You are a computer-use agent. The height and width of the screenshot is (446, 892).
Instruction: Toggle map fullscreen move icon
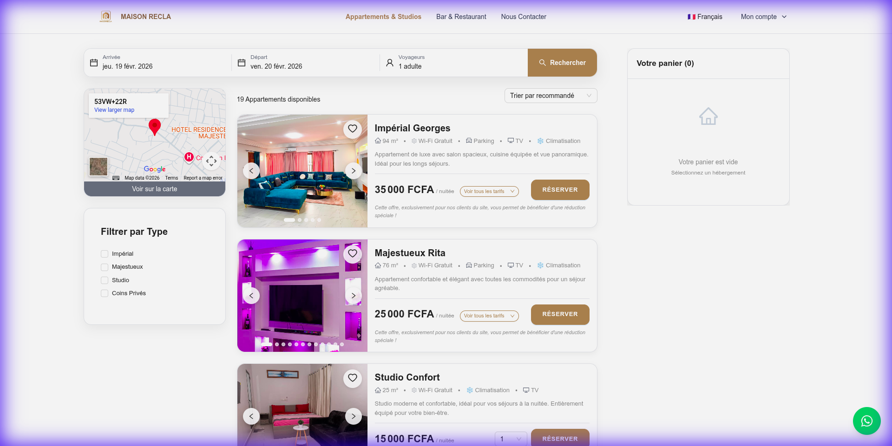[x=211, y=161]
